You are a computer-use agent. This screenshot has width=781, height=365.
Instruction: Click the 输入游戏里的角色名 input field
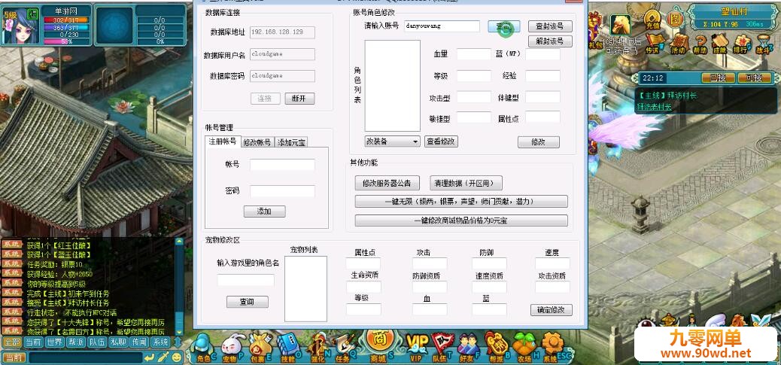(245, 281)
